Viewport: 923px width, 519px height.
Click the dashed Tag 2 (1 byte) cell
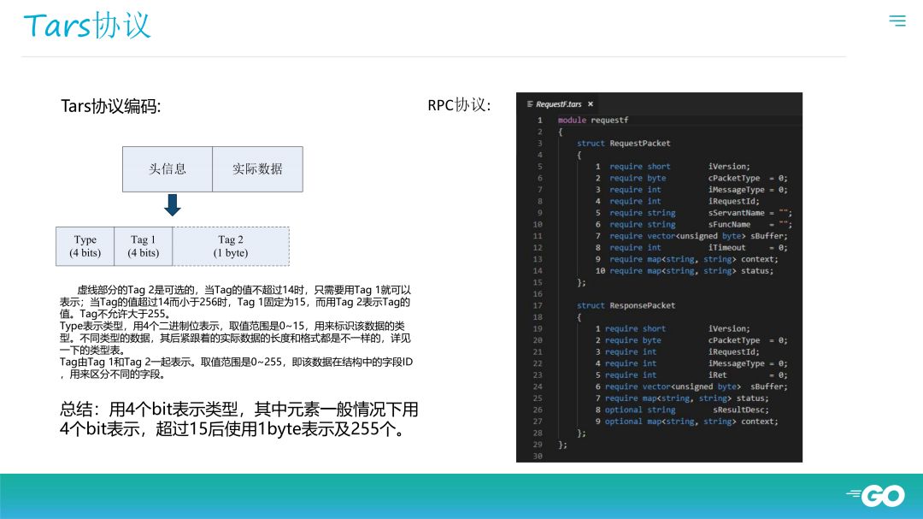(x=231, y=246)
